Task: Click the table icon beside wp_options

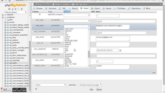Action: [8, 40]
